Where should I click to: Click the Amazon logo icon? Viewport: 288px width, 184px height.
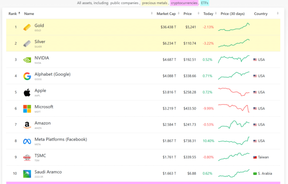coord(27,125)
